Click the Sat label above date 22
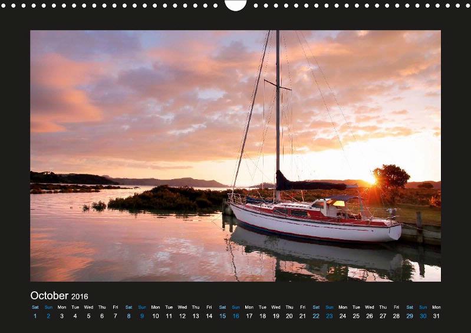Viewport: 471px width, 333px height. pos(316,307)
